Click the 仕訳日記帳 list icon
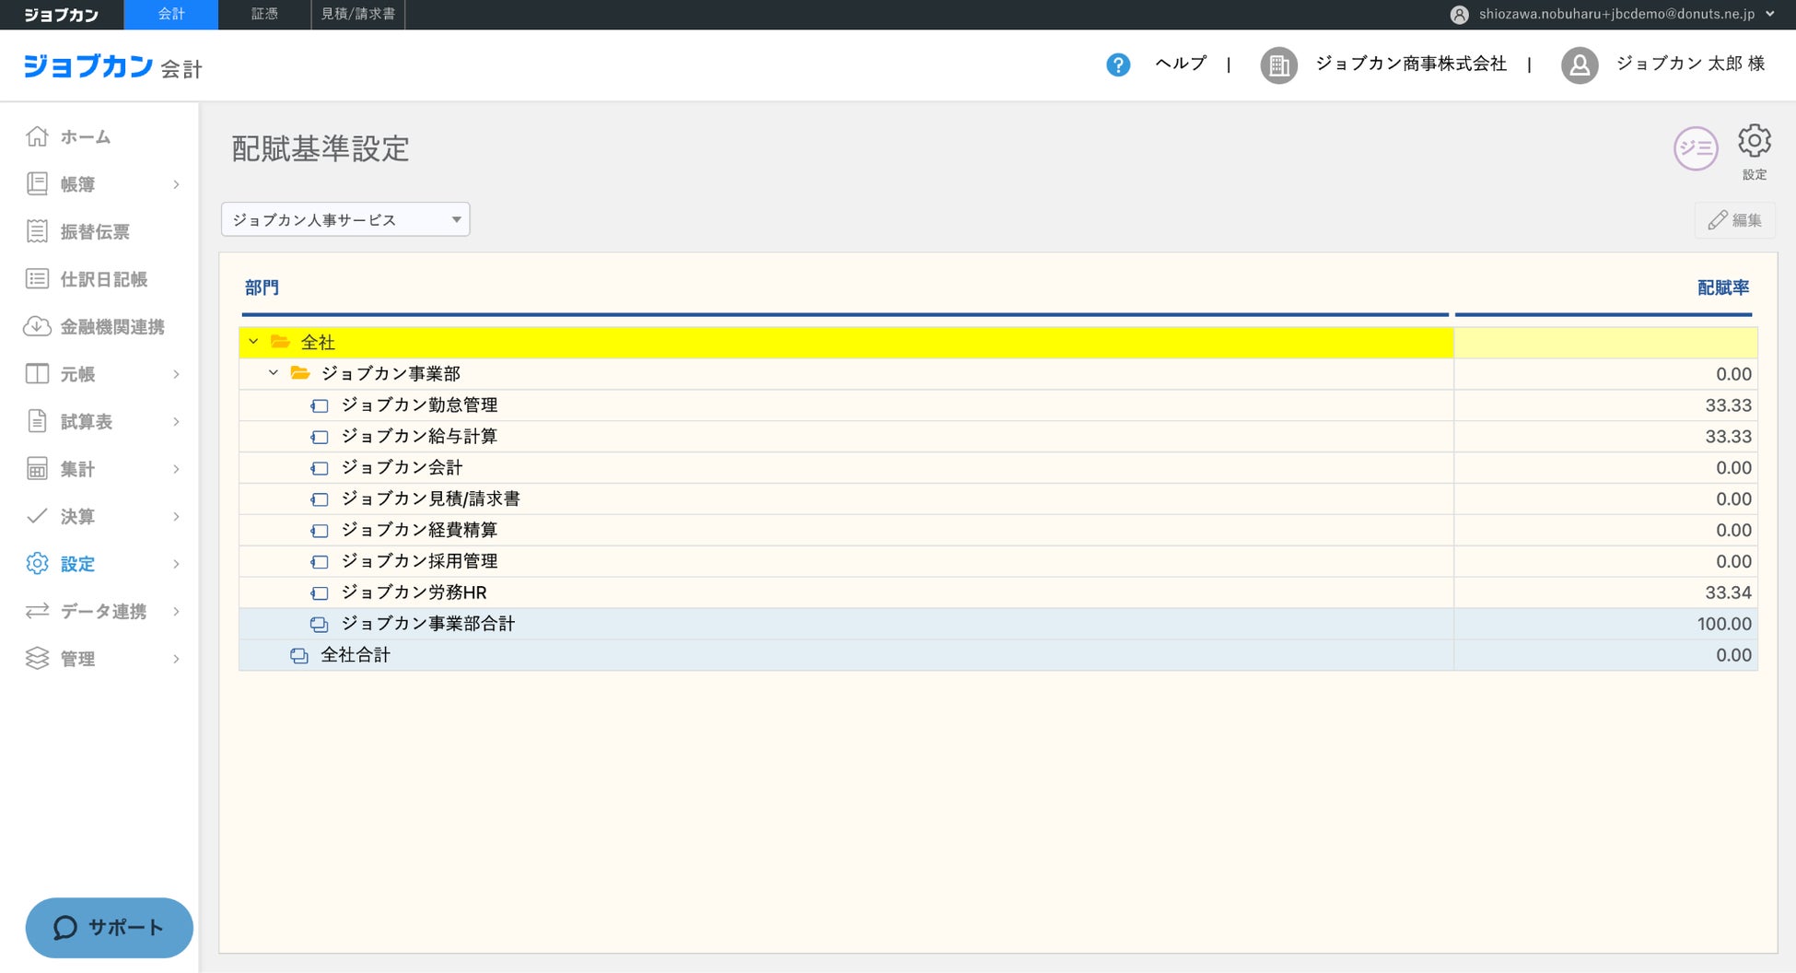Screen dimensions: 1796x973 37,279
